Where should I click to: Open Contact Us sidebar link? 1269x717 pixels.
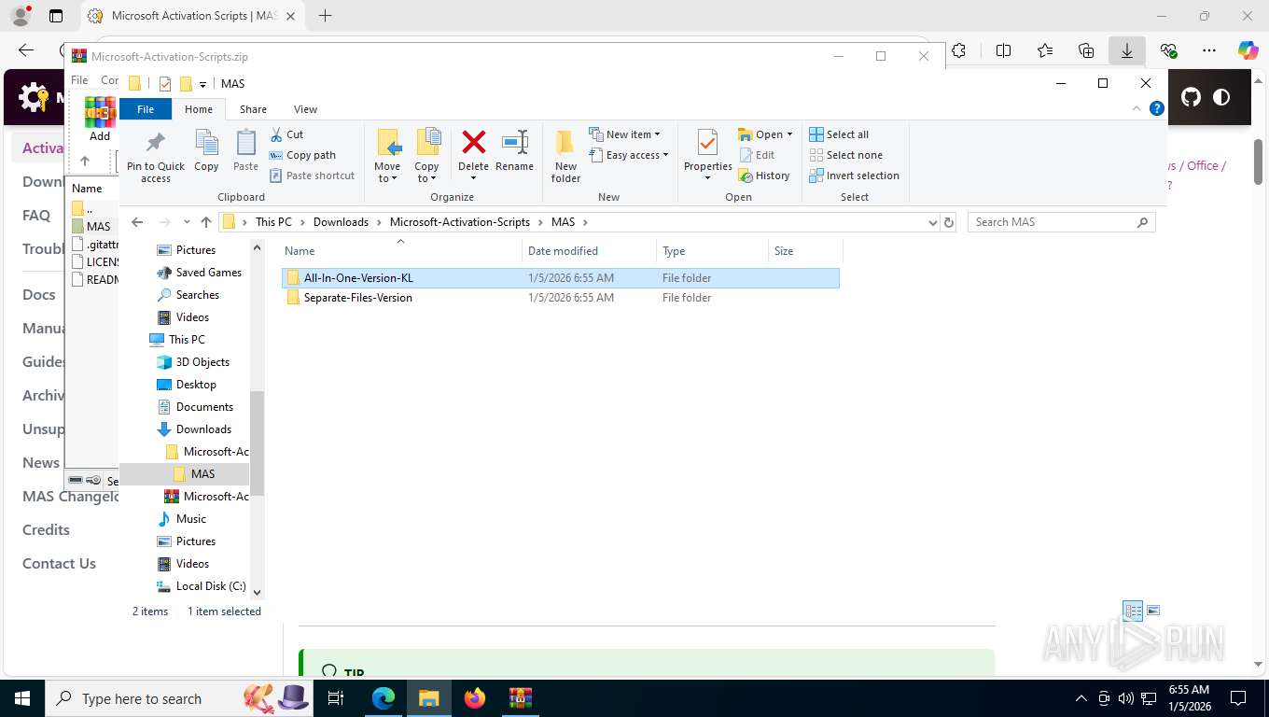(59, 563)
